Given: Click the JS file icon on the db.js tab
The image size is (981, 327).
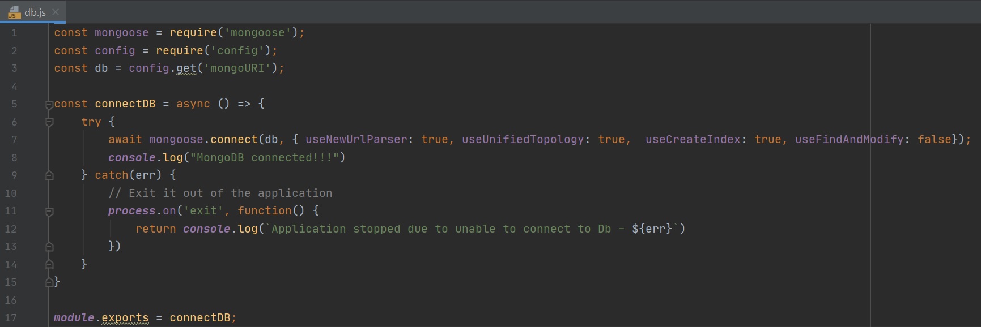Looking at the screenshot, I should coord(14,12).
